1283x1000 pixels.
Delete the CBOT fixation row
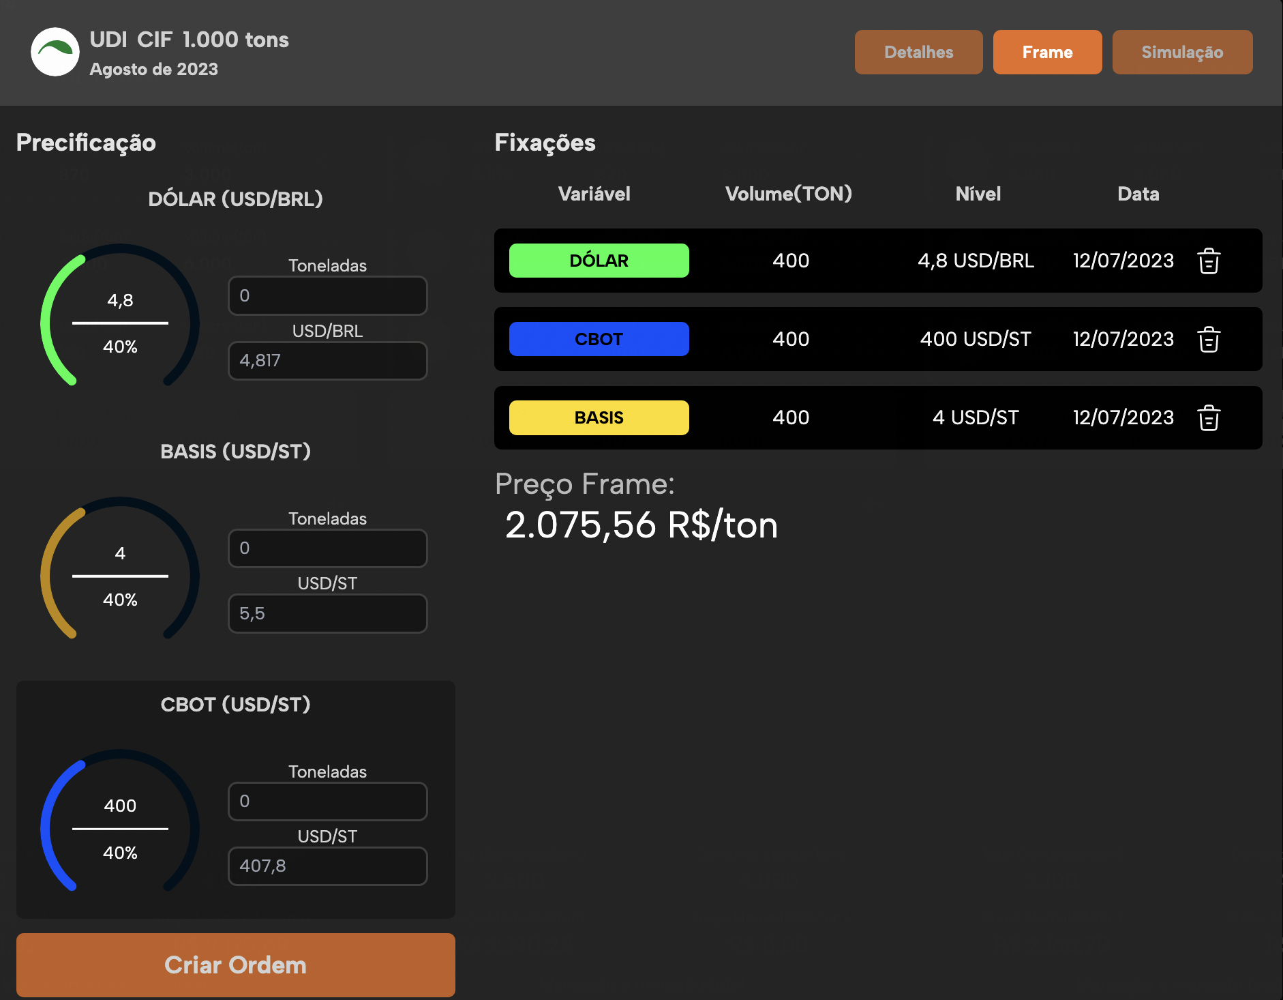pyautogui.click(x=1209, y=339)
